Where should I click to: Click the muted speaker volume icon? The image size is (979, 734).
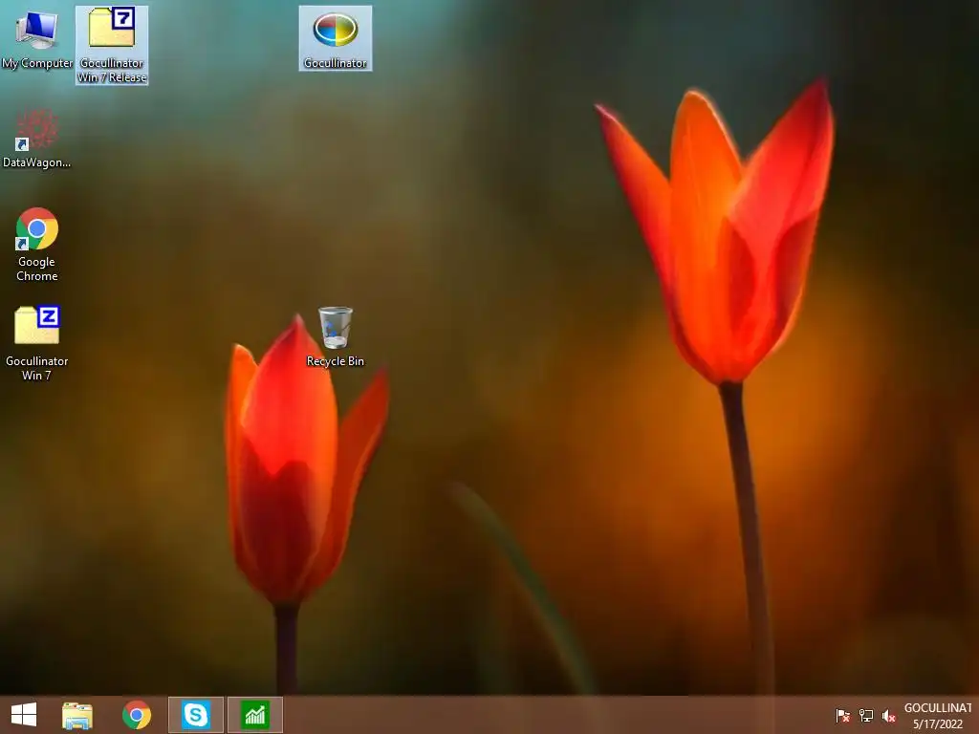(889, 716)
